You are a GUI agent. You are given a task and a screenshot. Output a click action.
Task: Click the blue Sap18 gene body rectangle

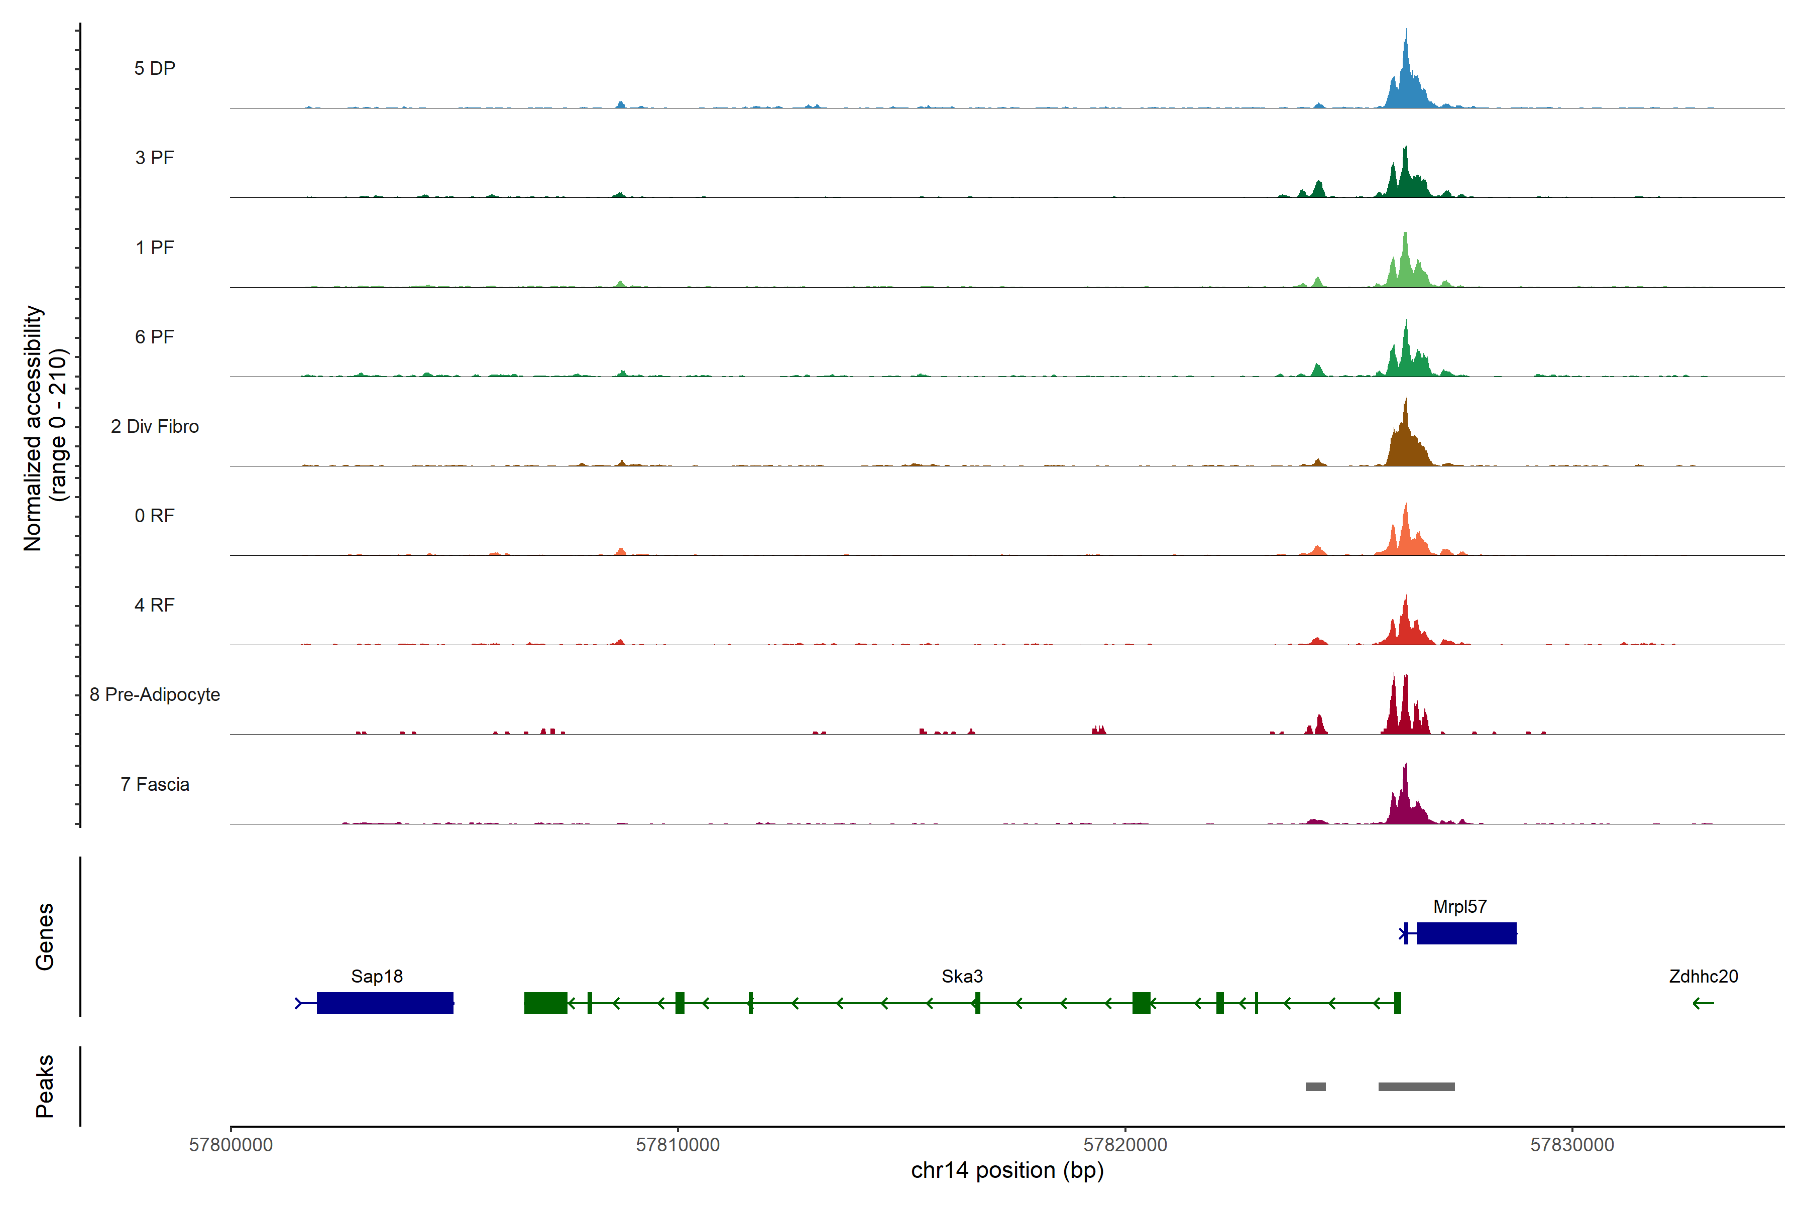pos(384,1003)
